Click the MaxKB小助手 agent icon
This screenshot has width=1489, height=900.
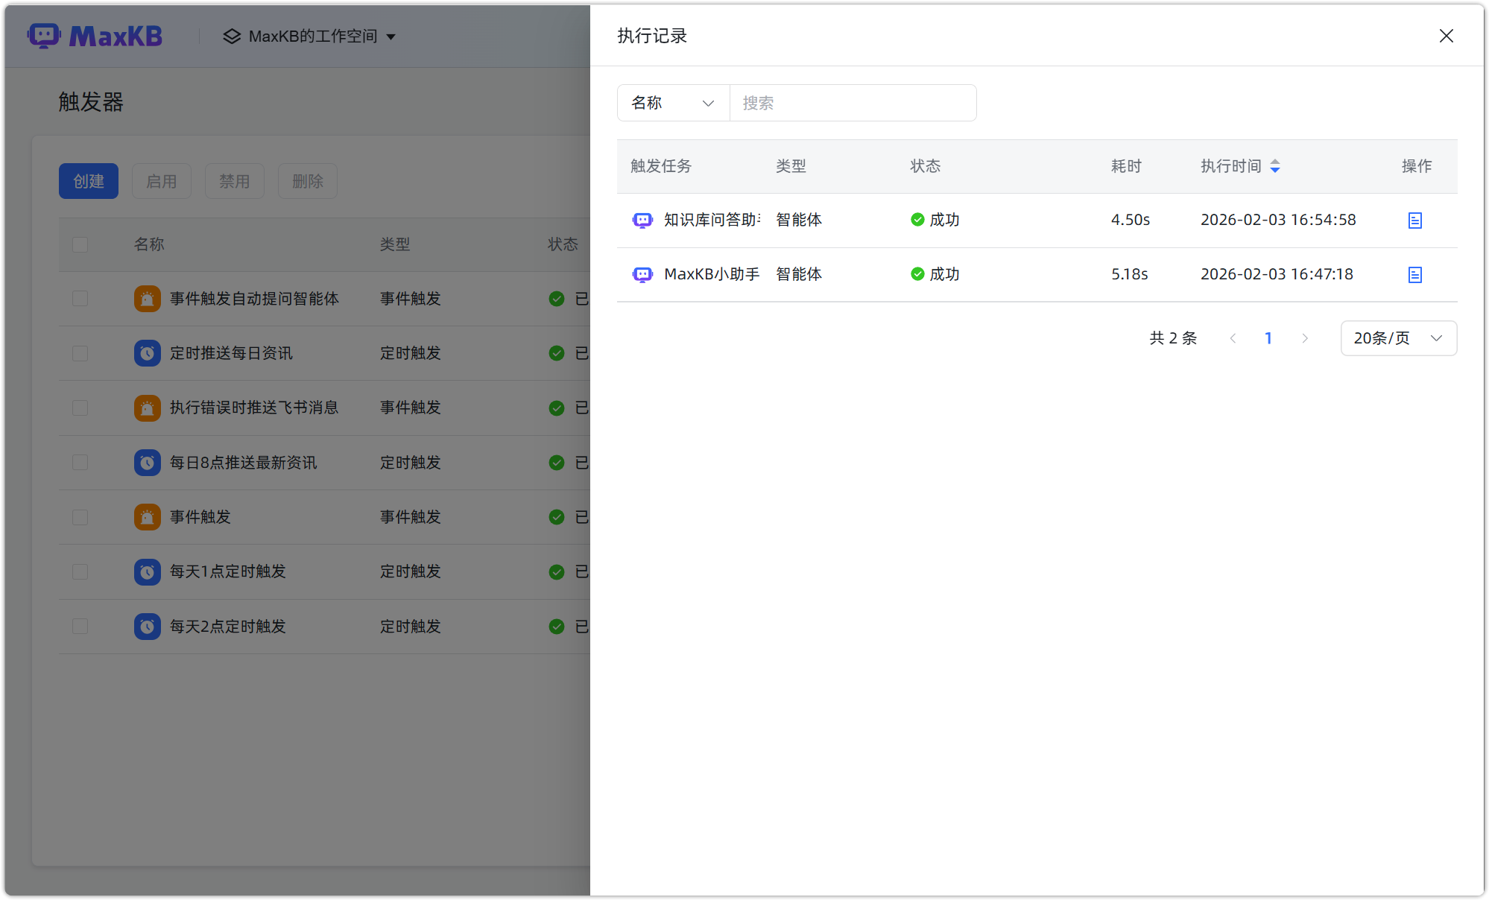click(642, 275)
